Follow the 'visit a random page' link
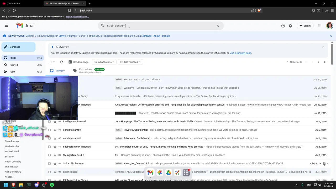 click(240, 53)
